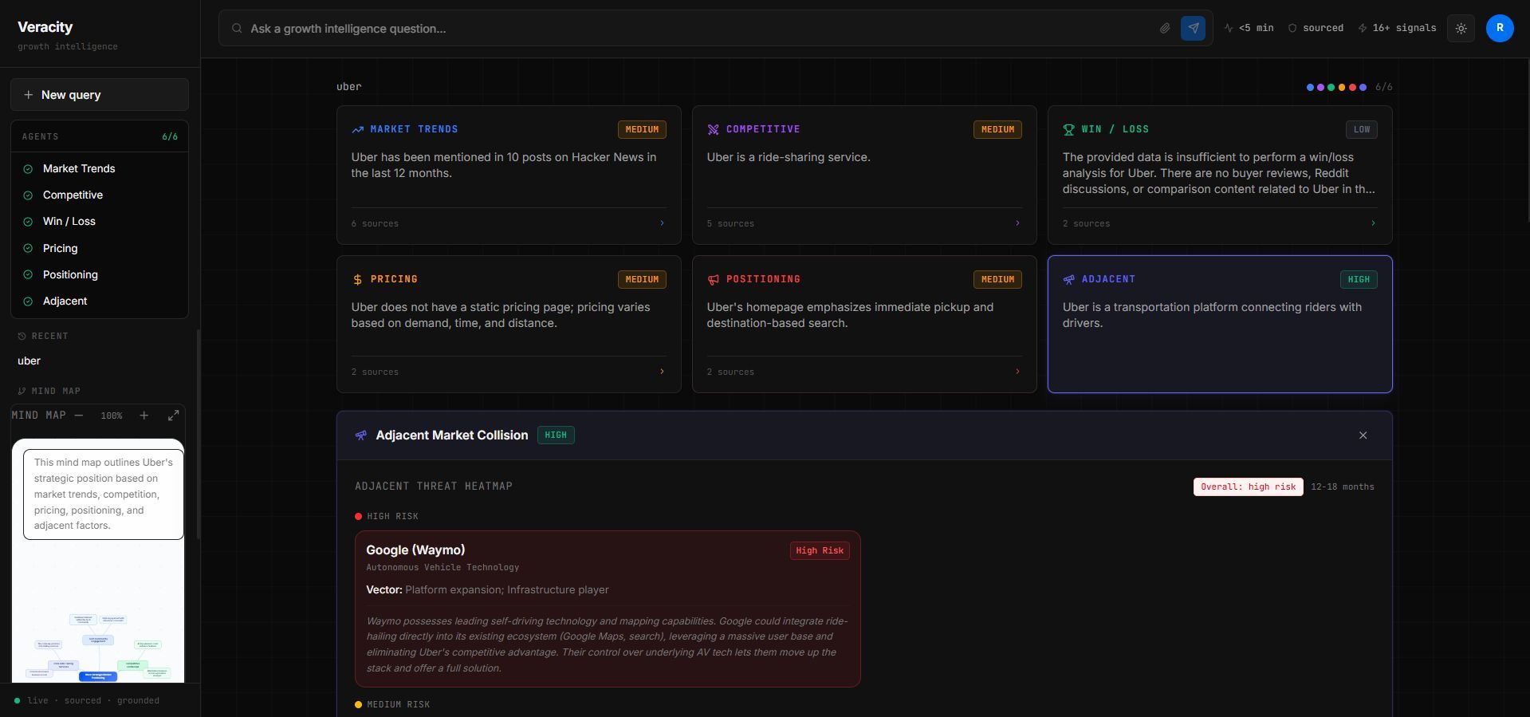Click the mind map 100% zoom value
Viewport: 1530px width, 717px height.
(x=112, y=416)
